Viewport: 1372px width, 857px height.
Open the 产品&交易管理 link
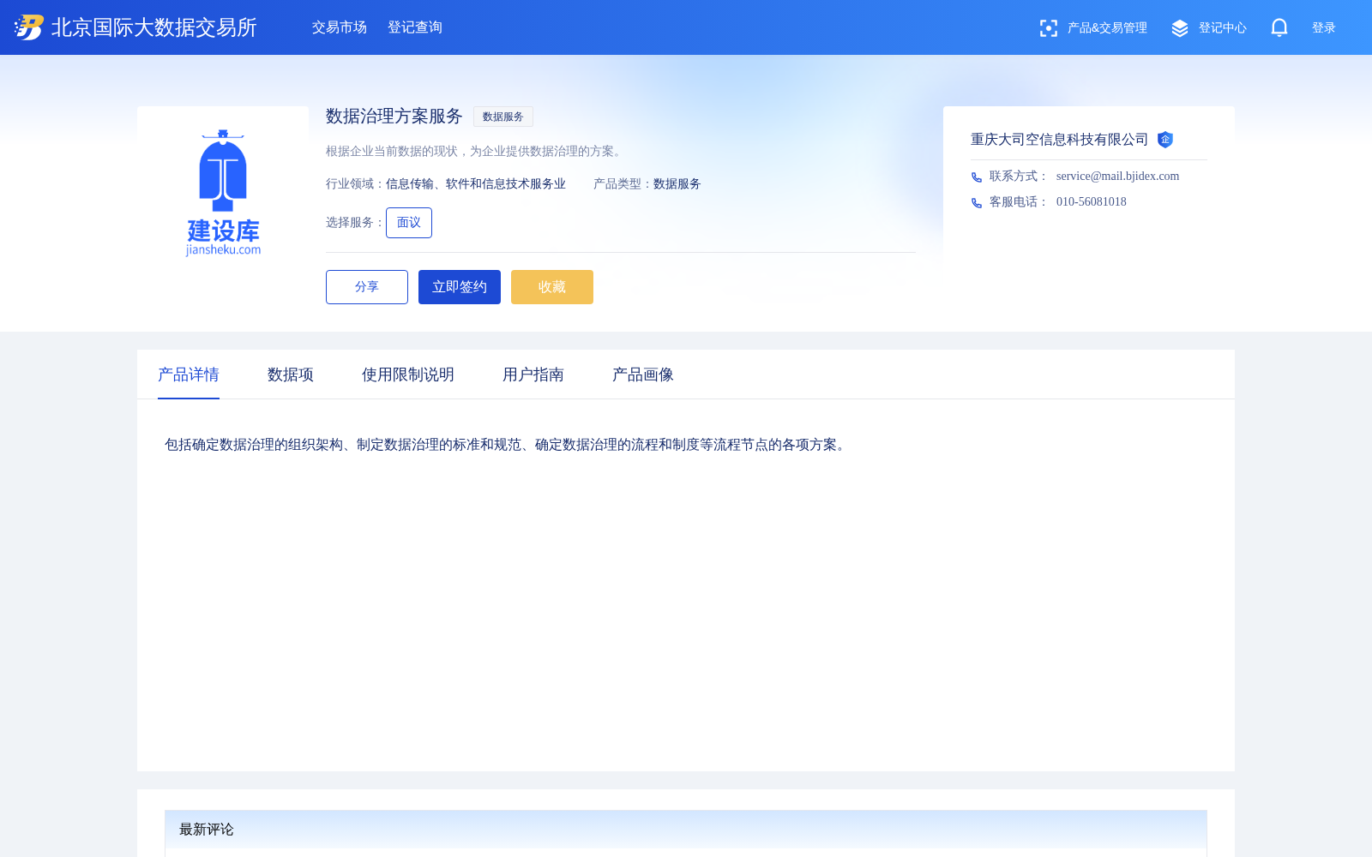(x=1107, y=28)
